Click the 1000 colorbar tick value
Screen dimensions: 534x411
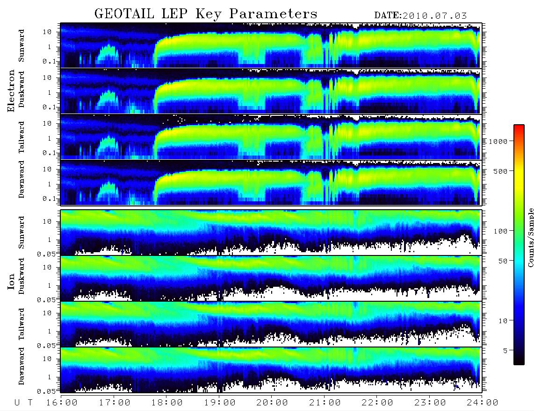point(498,141)
